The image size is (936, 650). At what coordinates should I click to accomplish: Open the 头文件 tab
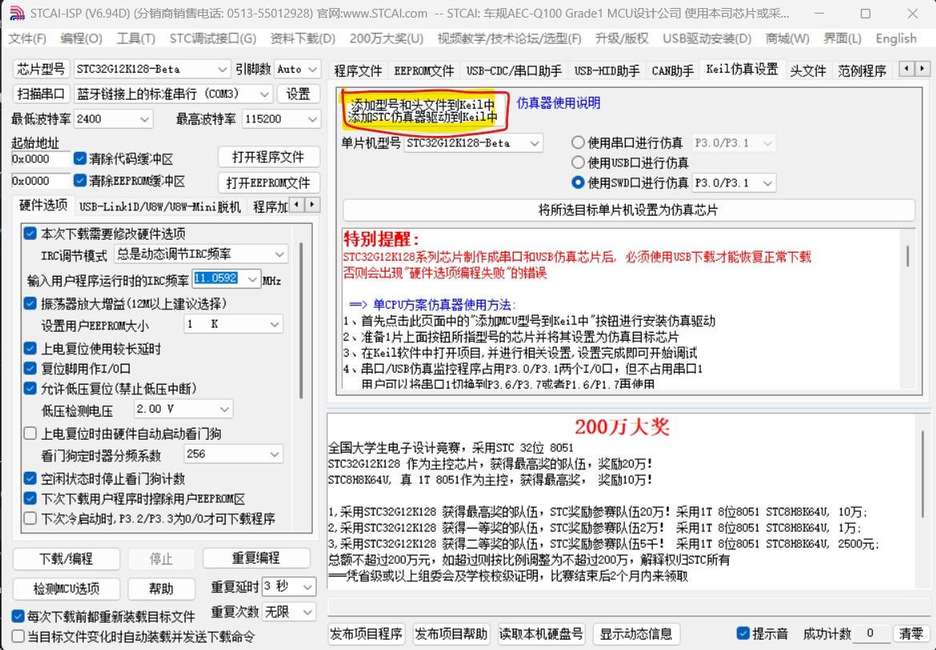click(x=808, y=70)
